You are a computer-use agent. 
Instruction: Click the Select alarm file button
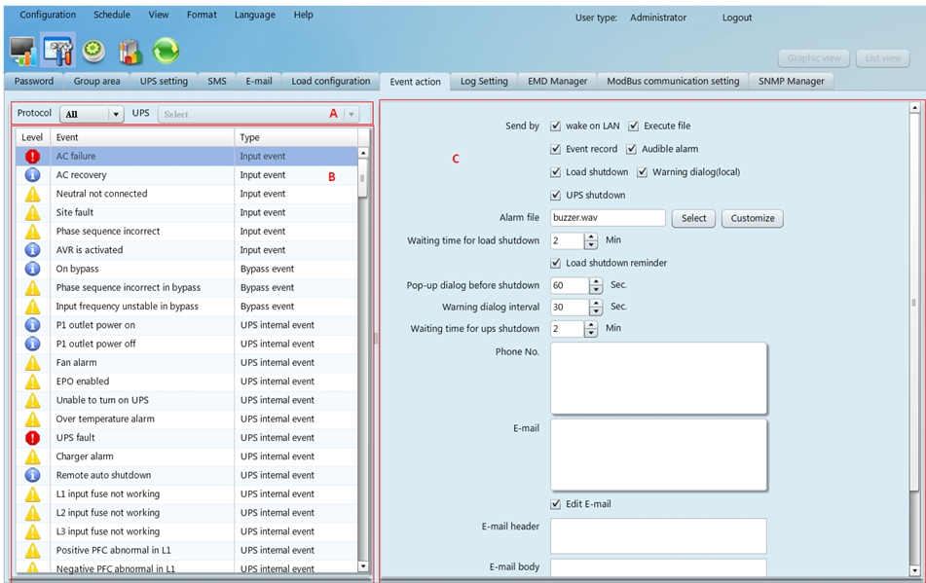click(693, 218)
